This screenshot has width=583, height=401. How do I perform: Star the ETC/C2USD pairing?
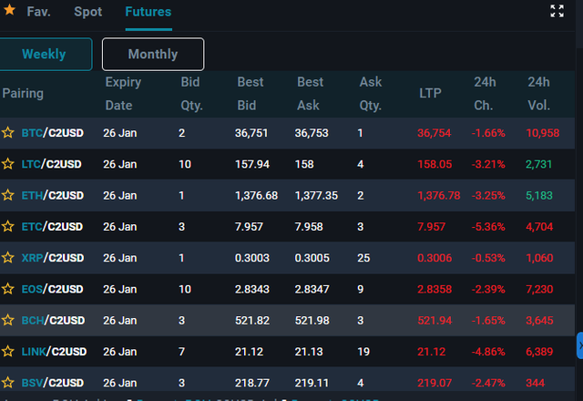8,227
